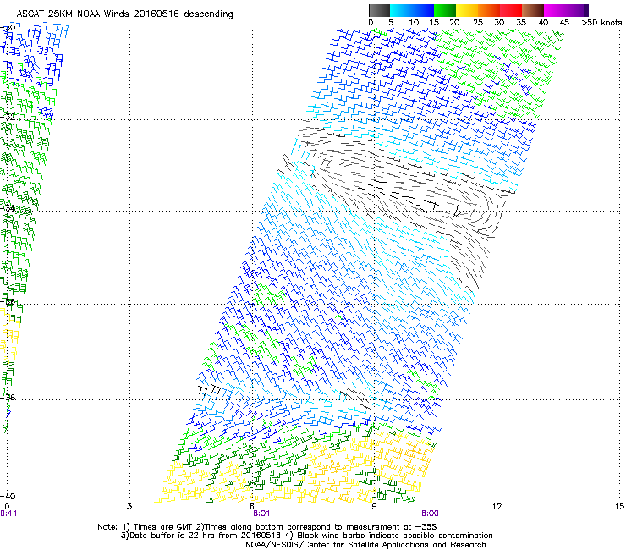Click the '-34' latitude axis label

pyautogui.click(x=8, y=208)
